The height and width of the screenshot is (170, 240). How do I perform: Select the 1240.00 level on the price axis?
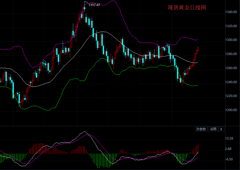point(232,82)
